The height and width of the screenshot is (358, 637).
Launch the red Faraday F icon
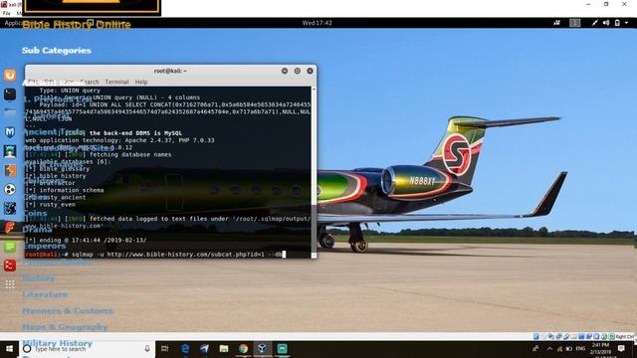pyautogui.click(x=10, y=228)
